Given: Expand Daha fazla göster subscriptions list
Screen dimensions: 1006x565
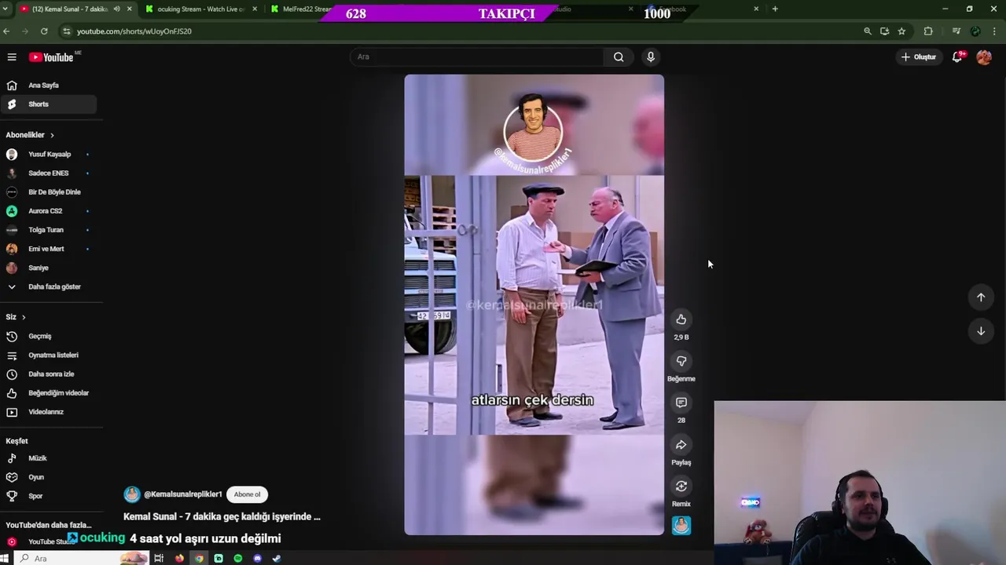Looking at the screenshot, I should click(x=49, y=286).
